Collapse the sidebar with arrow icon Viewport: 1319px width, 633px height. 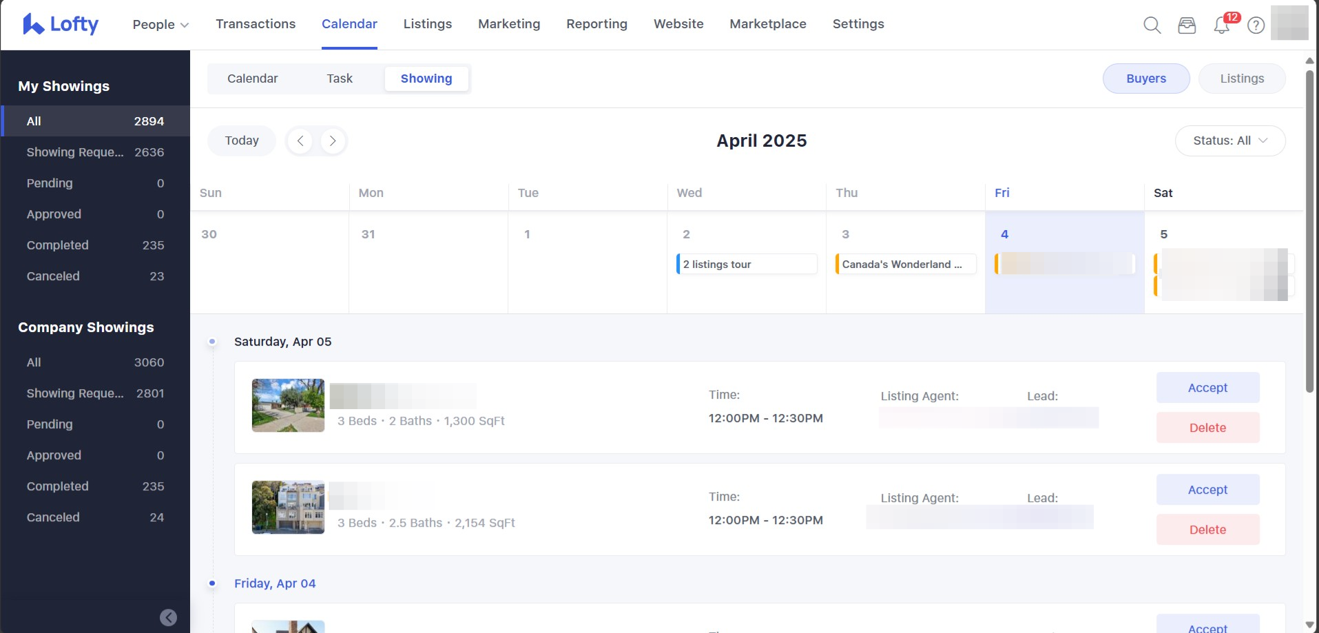click(168, 618)
